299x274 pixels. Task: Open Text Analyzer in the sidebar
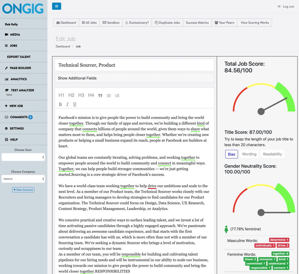point(22,90)
